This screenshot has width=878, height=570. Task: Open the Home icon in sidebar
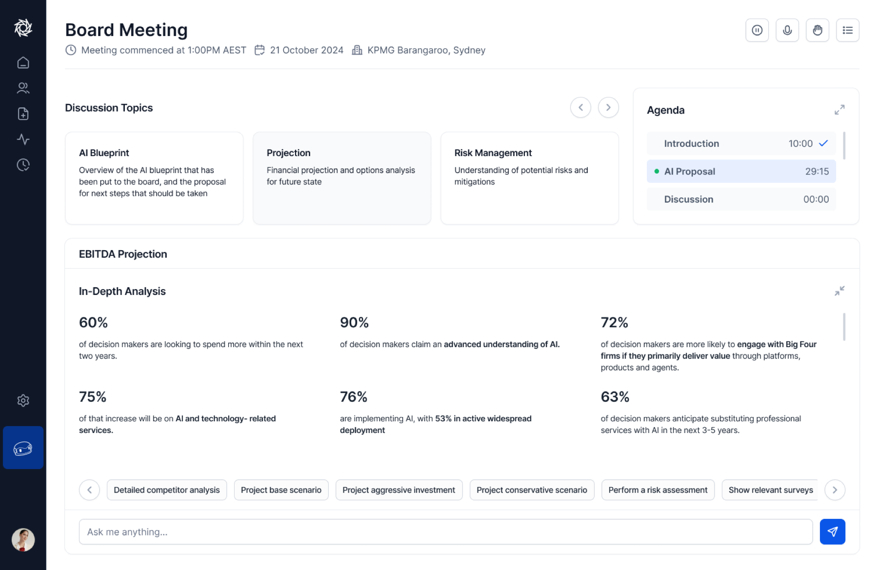click(23, 62)
